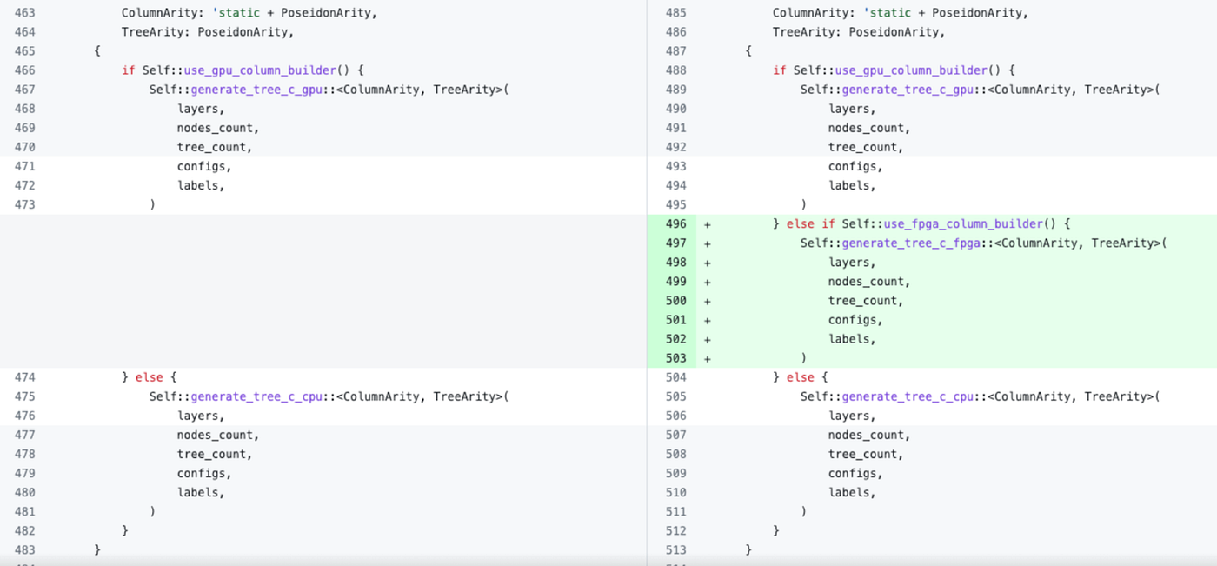1217x566 pixels.
Task: Click generate_tree_c_gpu on left line 467
Action: pos(256,90)
